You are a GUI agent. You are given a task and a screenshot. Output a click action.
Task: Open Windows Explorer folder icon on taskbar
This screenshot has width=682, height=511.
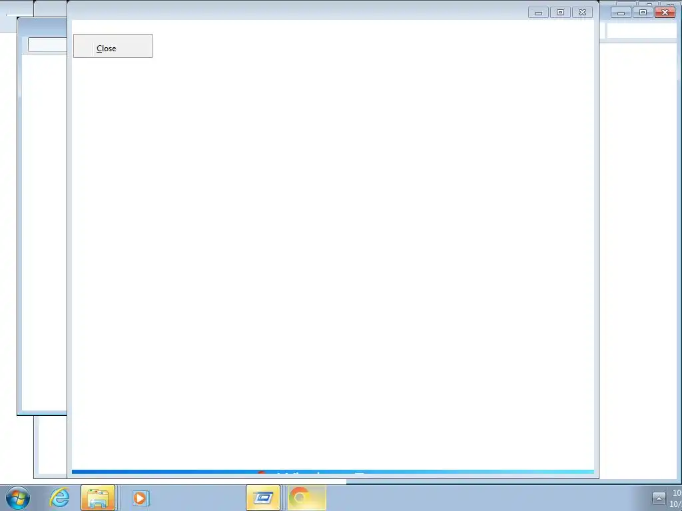pyautogui.click(x=98, y=498)
